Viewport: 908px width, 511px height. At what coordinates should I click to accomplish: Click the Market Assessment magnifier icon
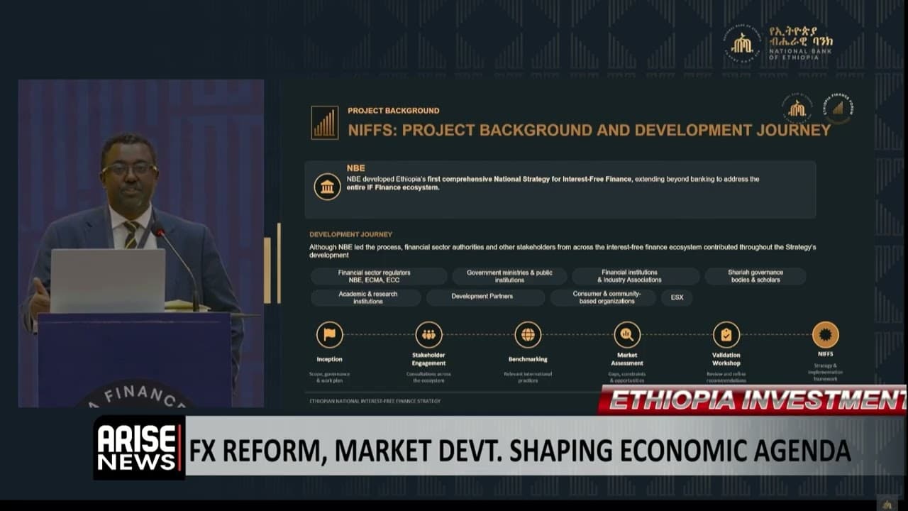click(627, 334)
